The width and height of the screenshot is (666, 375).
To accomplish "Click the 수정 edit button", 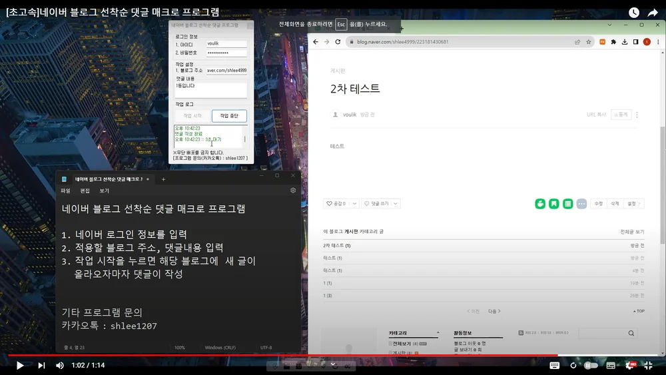I will coord(599,203).
